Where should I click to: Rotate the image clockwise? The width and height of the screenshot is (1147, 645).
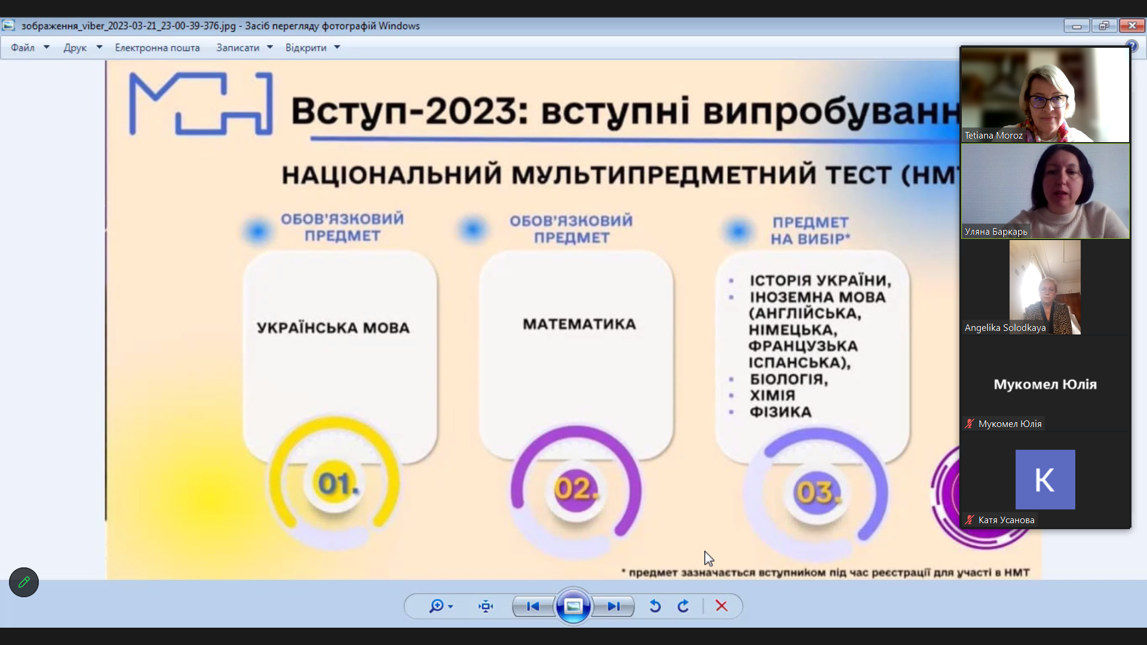coord(683,606)
